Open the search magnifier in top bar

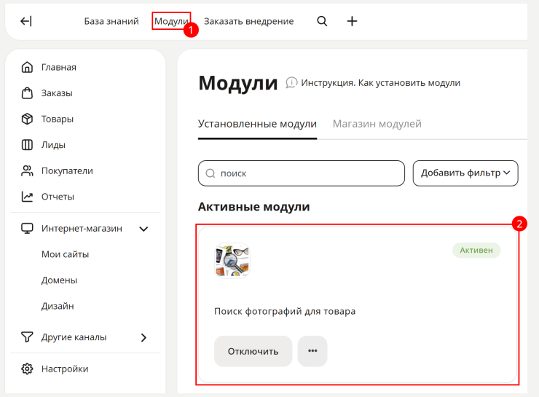click(322, 21)
